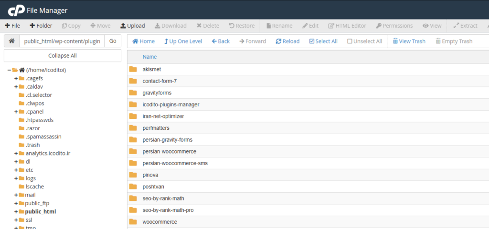Focus the directory path input field
This screenshot has height=229, width=489.
point(62,41)
